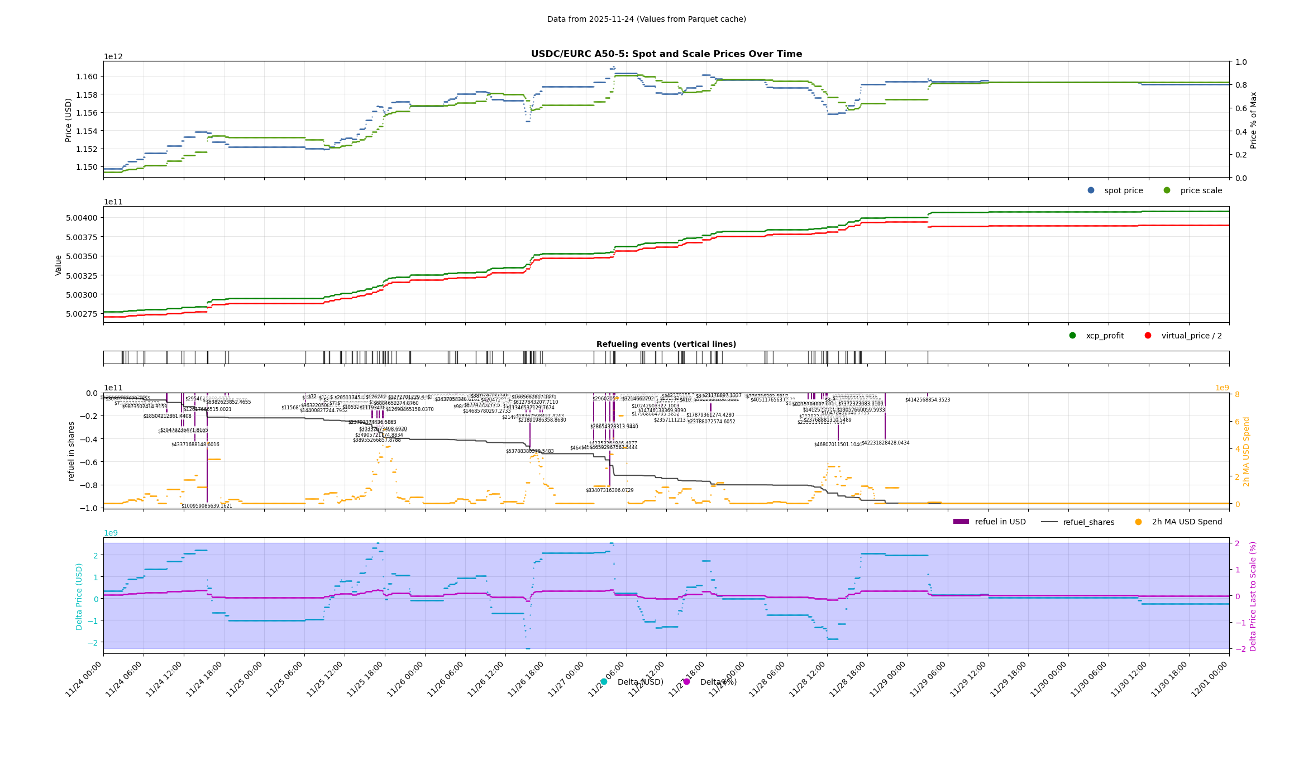This screenshot has height=769, width=1294.
Task: Click the USDC/EURC A50-5 chart title
Action: (x=666, y=54)
